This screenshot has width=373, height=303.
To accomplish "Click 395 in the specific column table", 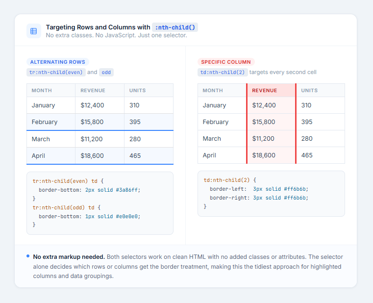I will [321, 122].
